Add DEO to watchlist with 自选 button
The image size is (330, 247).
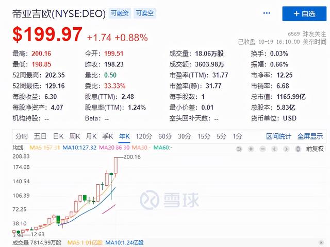pos(304,14)
